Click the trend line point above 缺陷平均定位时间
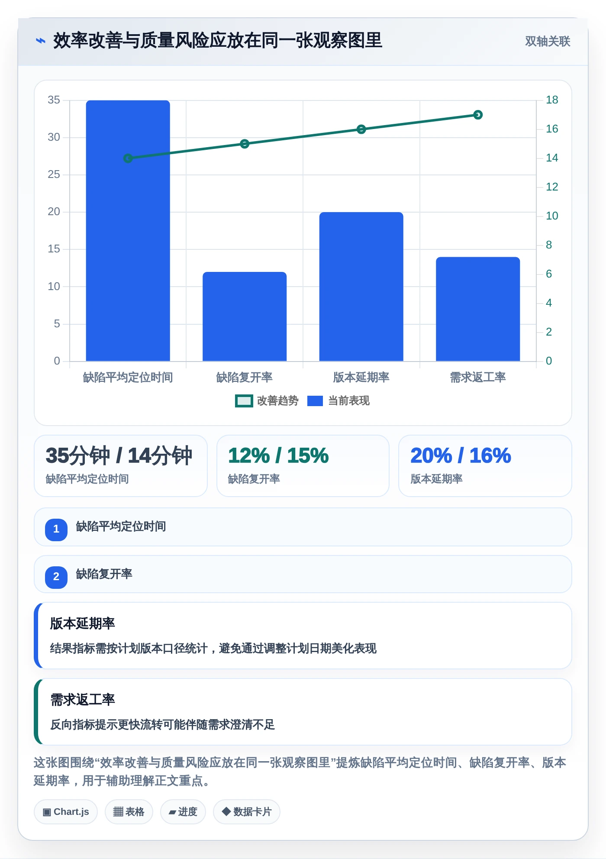The image size is (606, 859). [128, 158]
